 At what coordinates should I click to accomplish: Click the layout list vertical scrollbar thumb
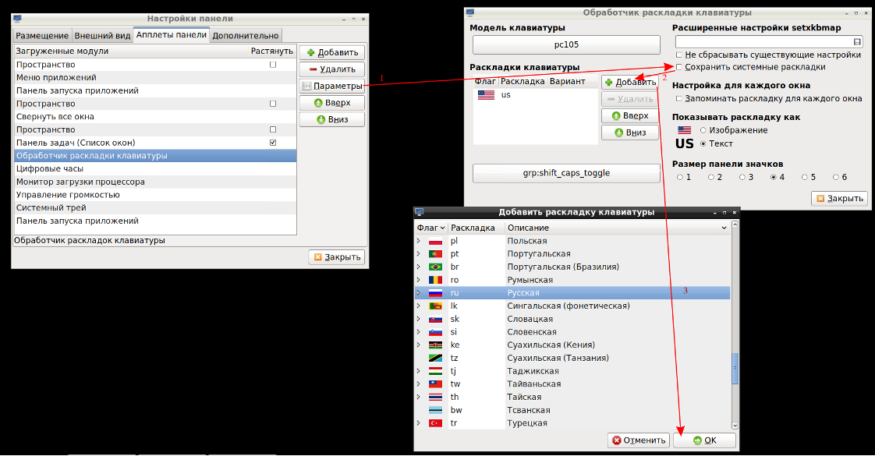pyautogui.click(x=735, y=368)
